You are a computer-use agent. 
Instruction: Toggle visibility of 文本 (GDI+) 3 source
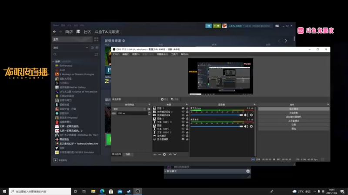[183, 122]
